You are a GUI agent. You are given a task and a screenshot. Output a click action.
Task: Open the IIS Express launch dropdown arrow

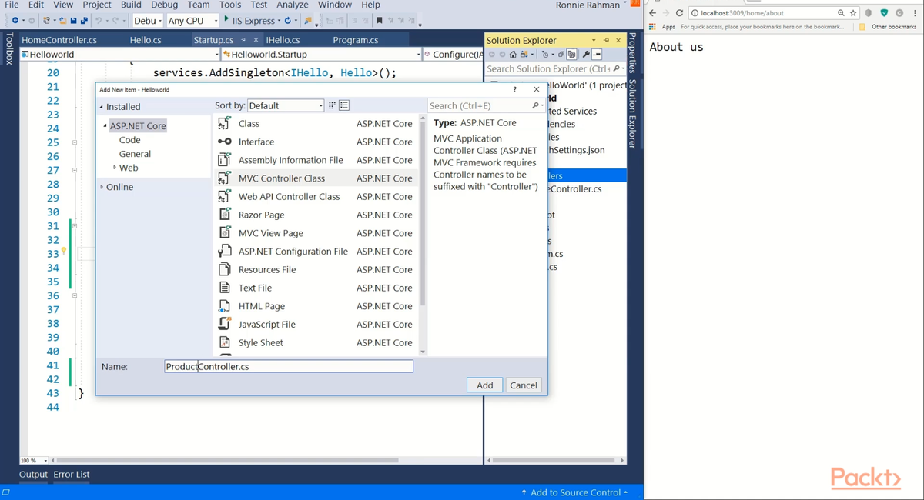pyautogui.click(x=279, y=21)
